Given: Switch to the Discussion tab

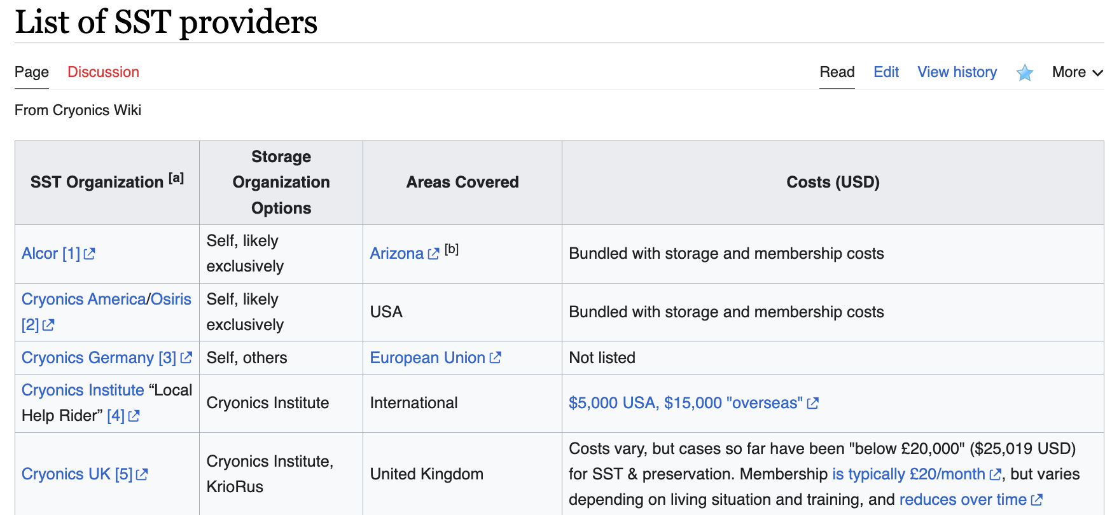Looking at the screenshot, I should click(x=103, y=72).
